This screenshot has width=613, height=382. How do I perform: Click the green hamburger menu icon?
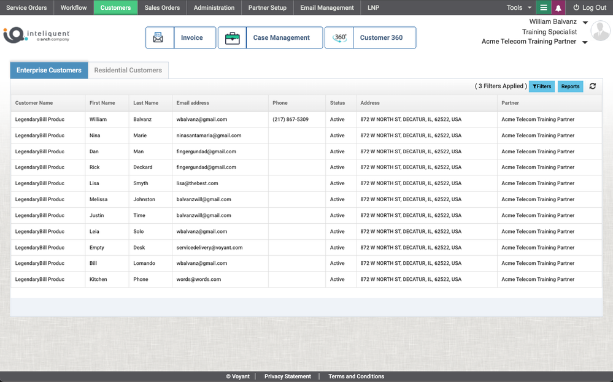pos(544,7)
